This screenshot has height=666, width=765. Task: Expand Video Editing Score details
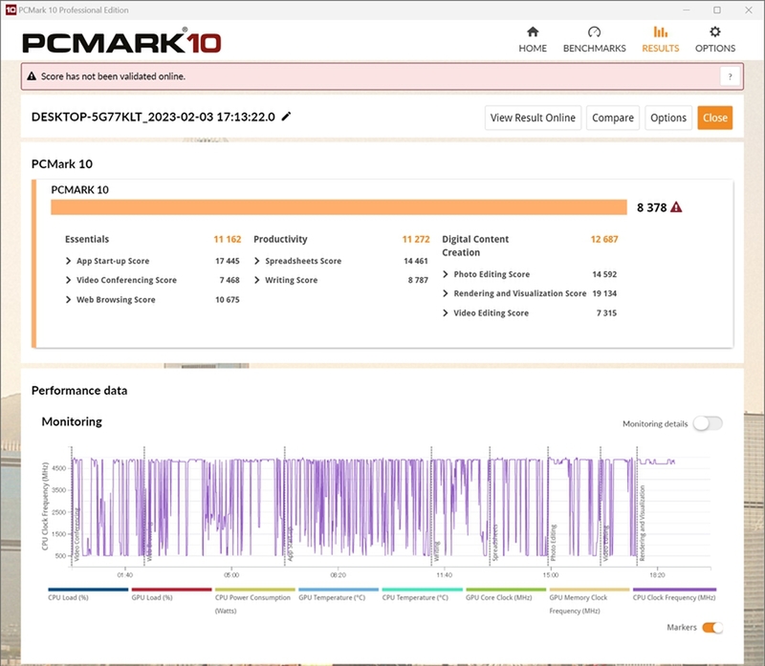pyautogui.click(x=446, y=312)
